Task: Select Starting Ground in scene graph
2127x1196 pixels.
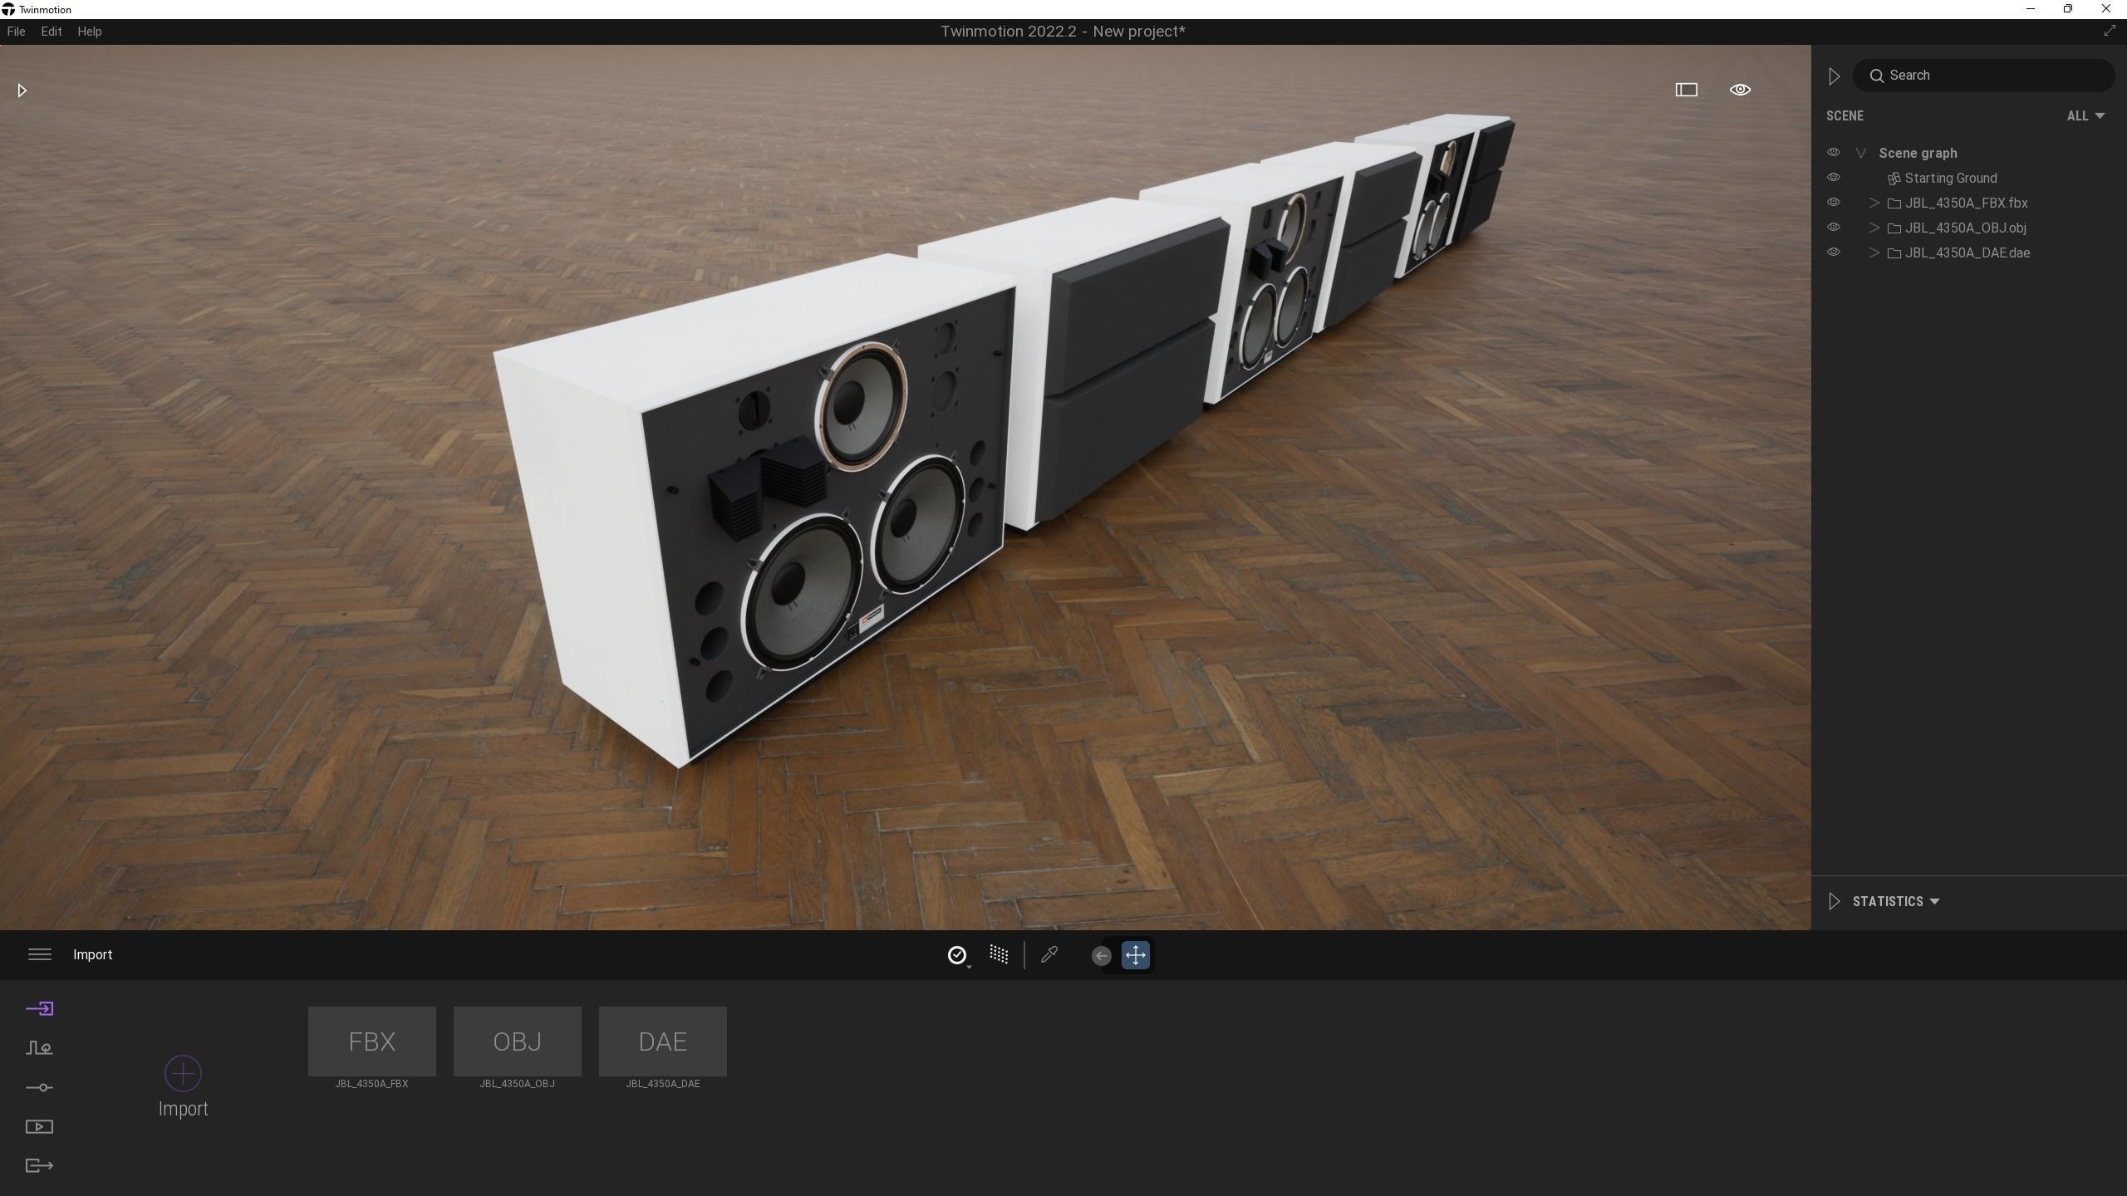Action: [1950, 178]
